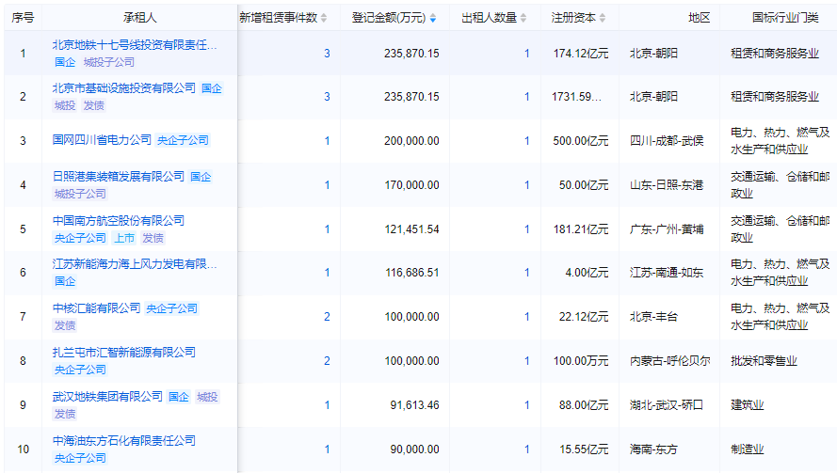Screen dimensions: 837x473
Task: Click the 序号 column header
Action: coord(23,18)
